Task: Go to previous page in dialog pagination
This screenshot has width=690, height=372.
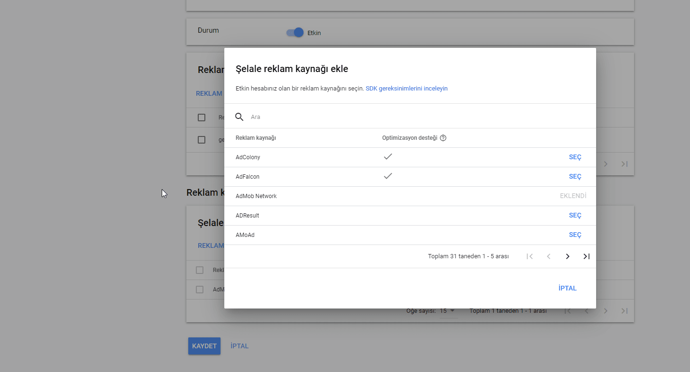Action: coord(549,256)
